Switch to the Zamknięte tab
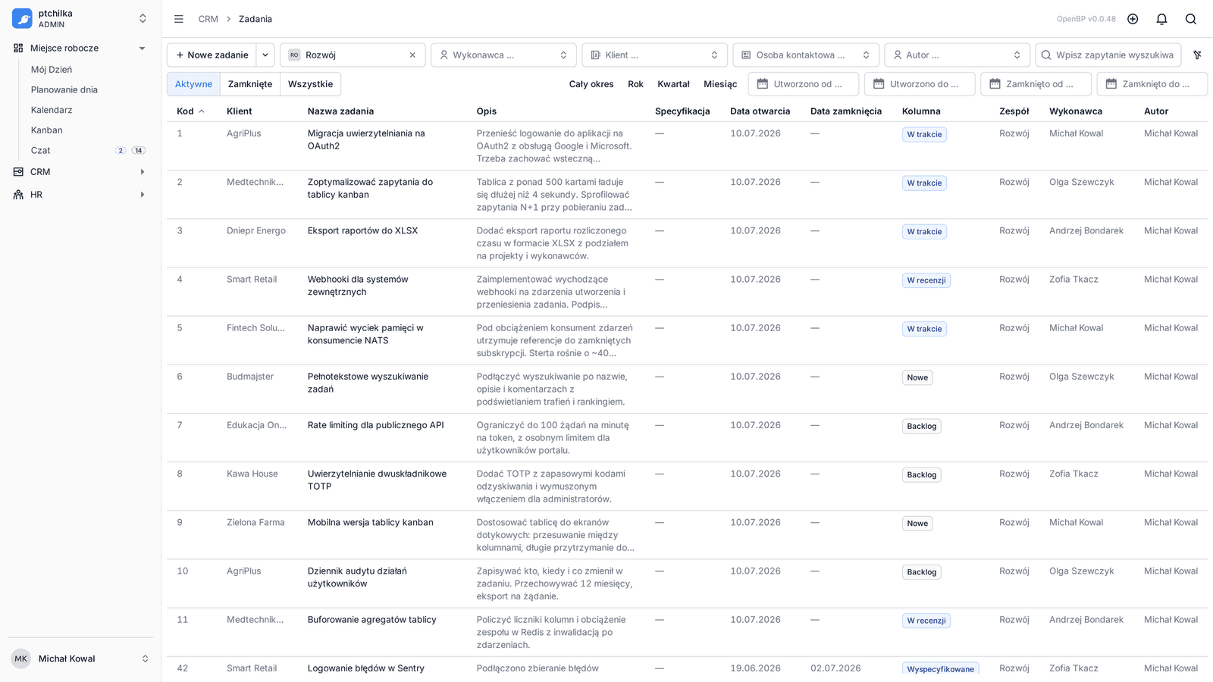Image resolution: width=1213 pixels, height=682 pixels. [x=250, y=84]
